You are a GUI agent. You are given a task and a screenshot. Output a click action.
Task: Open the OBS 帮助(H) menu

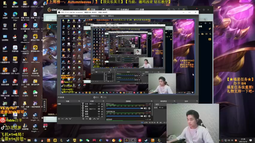(111, 16)
